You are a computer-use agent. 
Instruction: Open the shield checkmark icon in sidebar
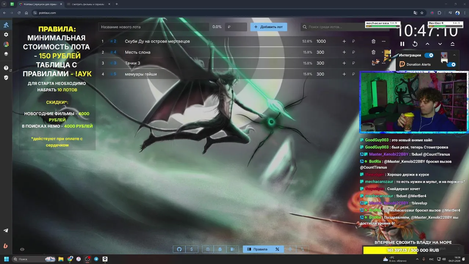[6, 77]
